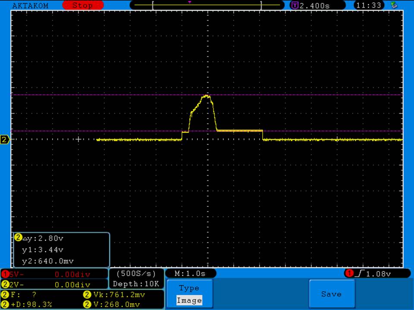Click the M:1.0s timebase readout
Image resolution: width=414 pixels, height=310 pixels.
[190, 274]
